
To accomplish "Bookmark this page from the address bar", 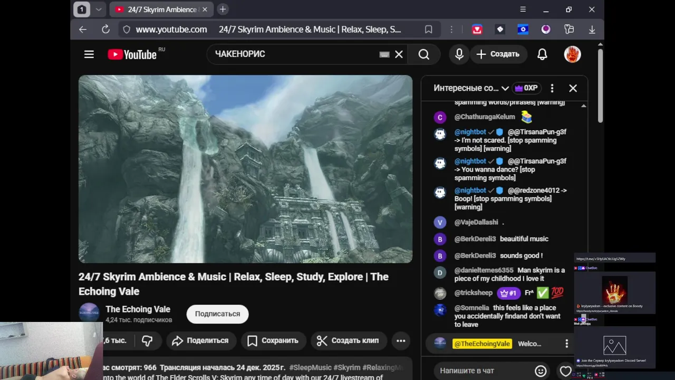I will [429, 30].
